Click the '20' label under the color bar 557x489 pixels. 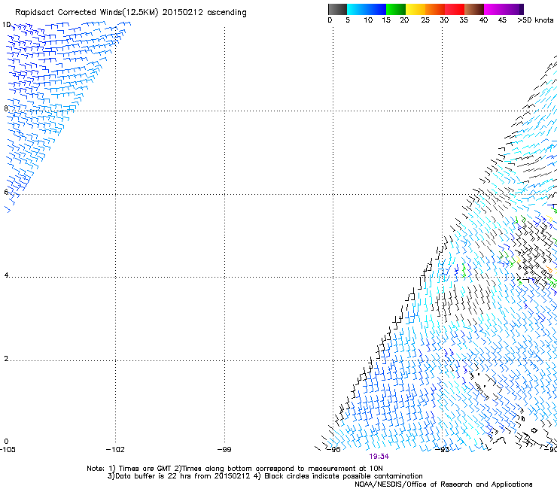tap(404, 20)
